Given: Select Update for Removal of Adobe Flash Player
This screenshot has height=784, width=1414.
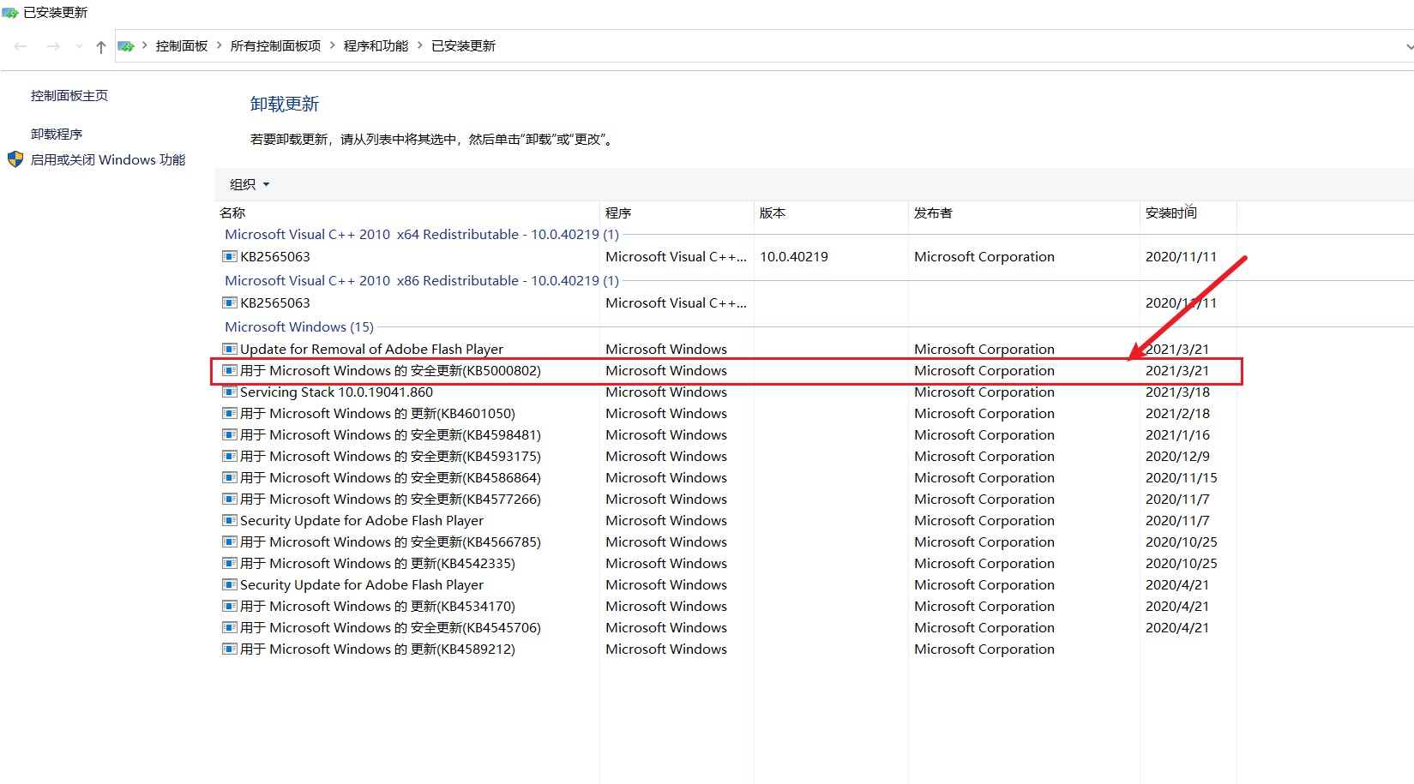Looking at the screenshot, I should coord(371,350).
